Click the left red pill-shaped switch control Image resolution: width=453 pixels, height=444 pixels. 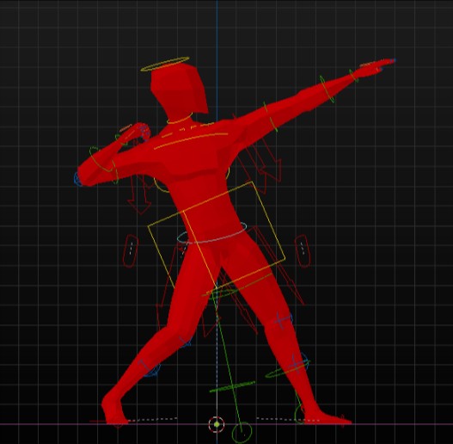[x=131, y=250]
